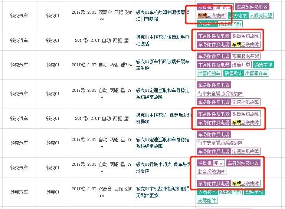Screen dimensions: 285x209
Task: Open complaint 领克01车机故障挡泥板磨损无配件更换
Action: pos(163,192)
